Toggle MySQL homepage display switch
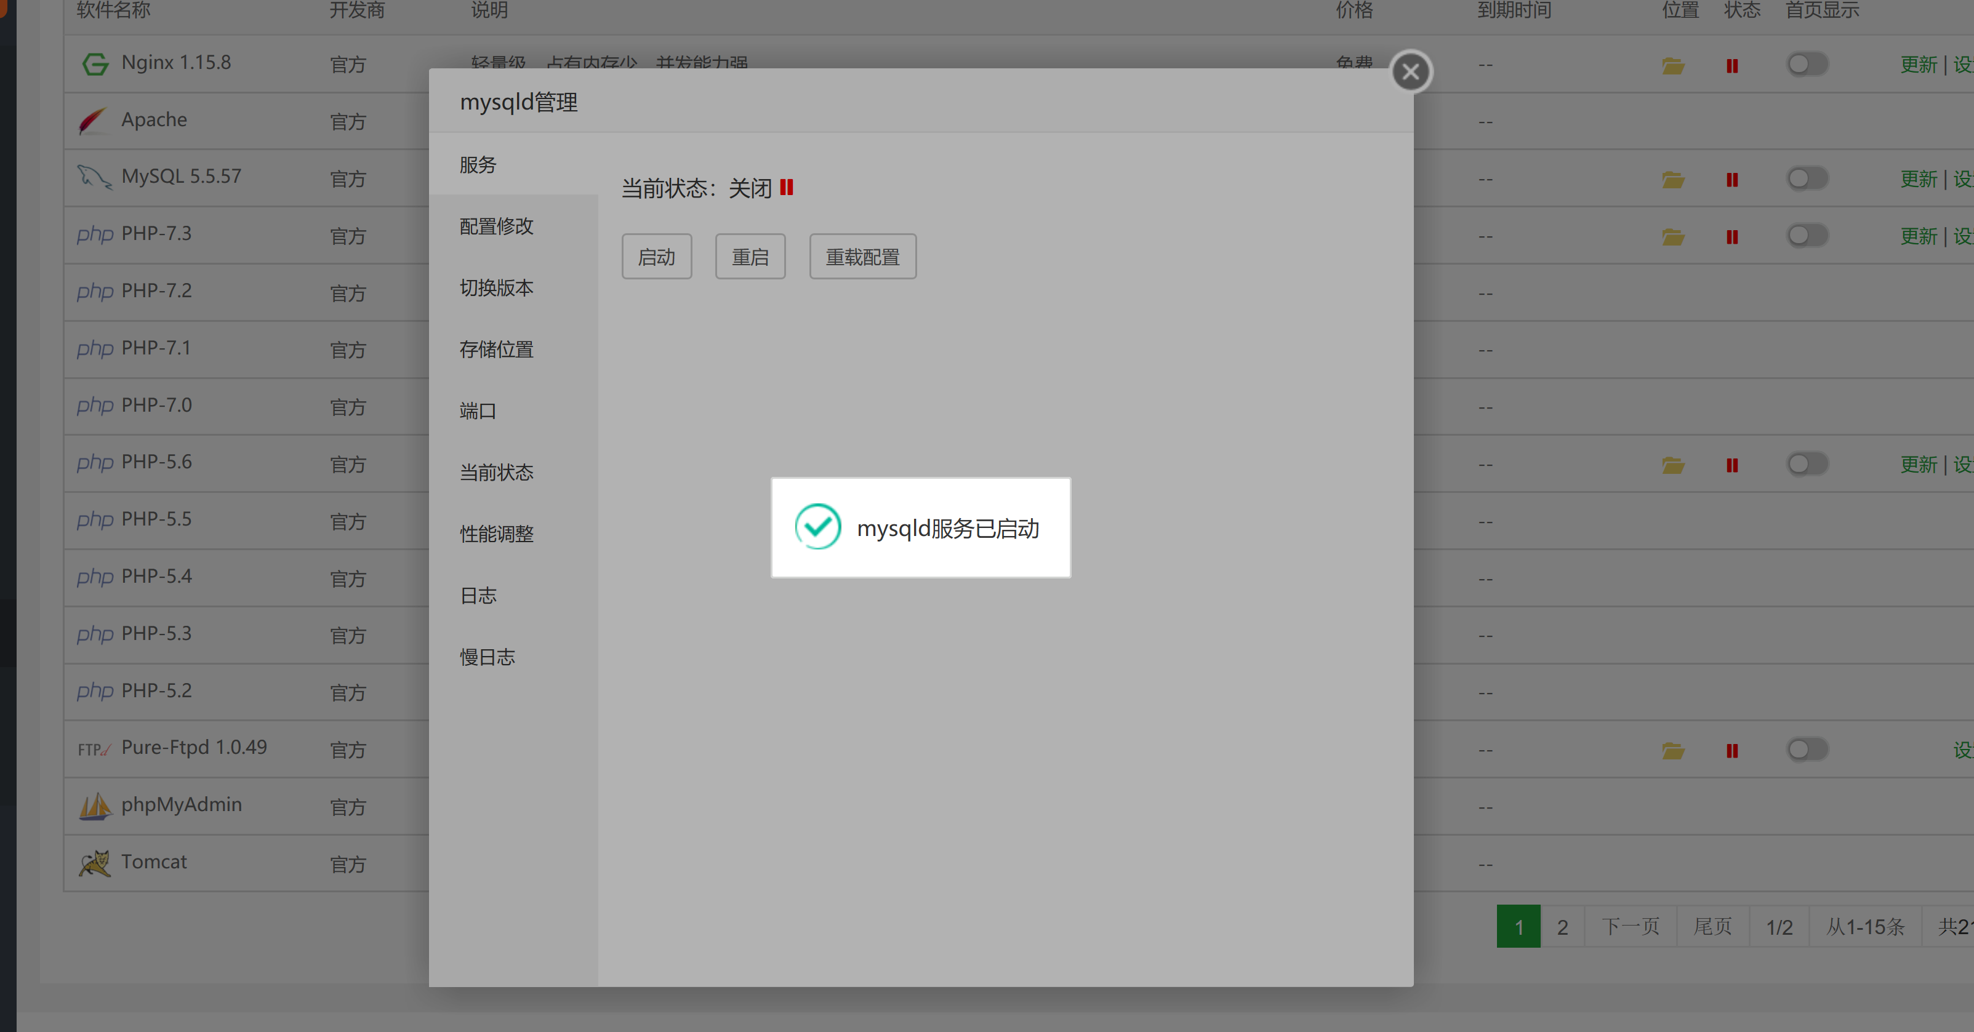Viewport: 1974px width, 1032px height. [x=1807, y=178]
